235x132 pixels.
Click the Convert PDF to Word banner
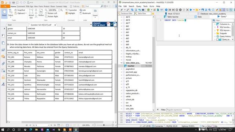point(104,24)
